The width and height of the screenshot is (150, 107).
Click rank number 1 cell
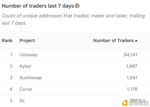(x=11, y=55)
